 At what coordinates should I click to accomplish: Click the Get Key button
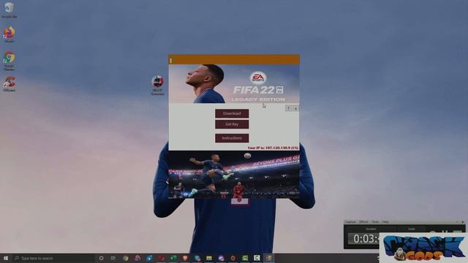coord(232,124)
